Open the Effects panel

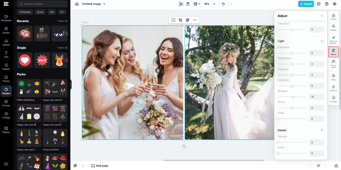pyautogui.click(x=333, y=28)
